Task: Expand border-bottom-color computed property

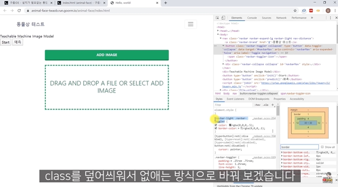Action: coord(282,152)
